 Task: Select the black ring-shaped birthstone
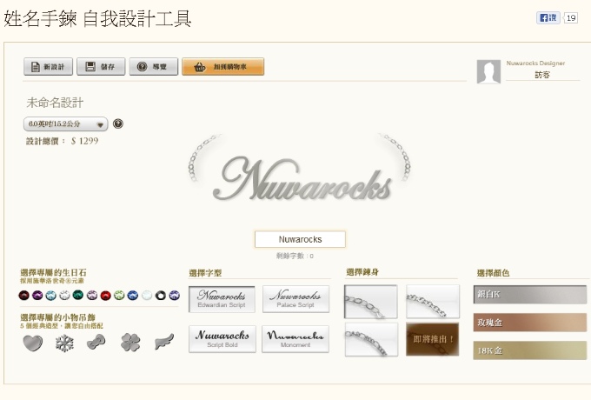point(161,295)
